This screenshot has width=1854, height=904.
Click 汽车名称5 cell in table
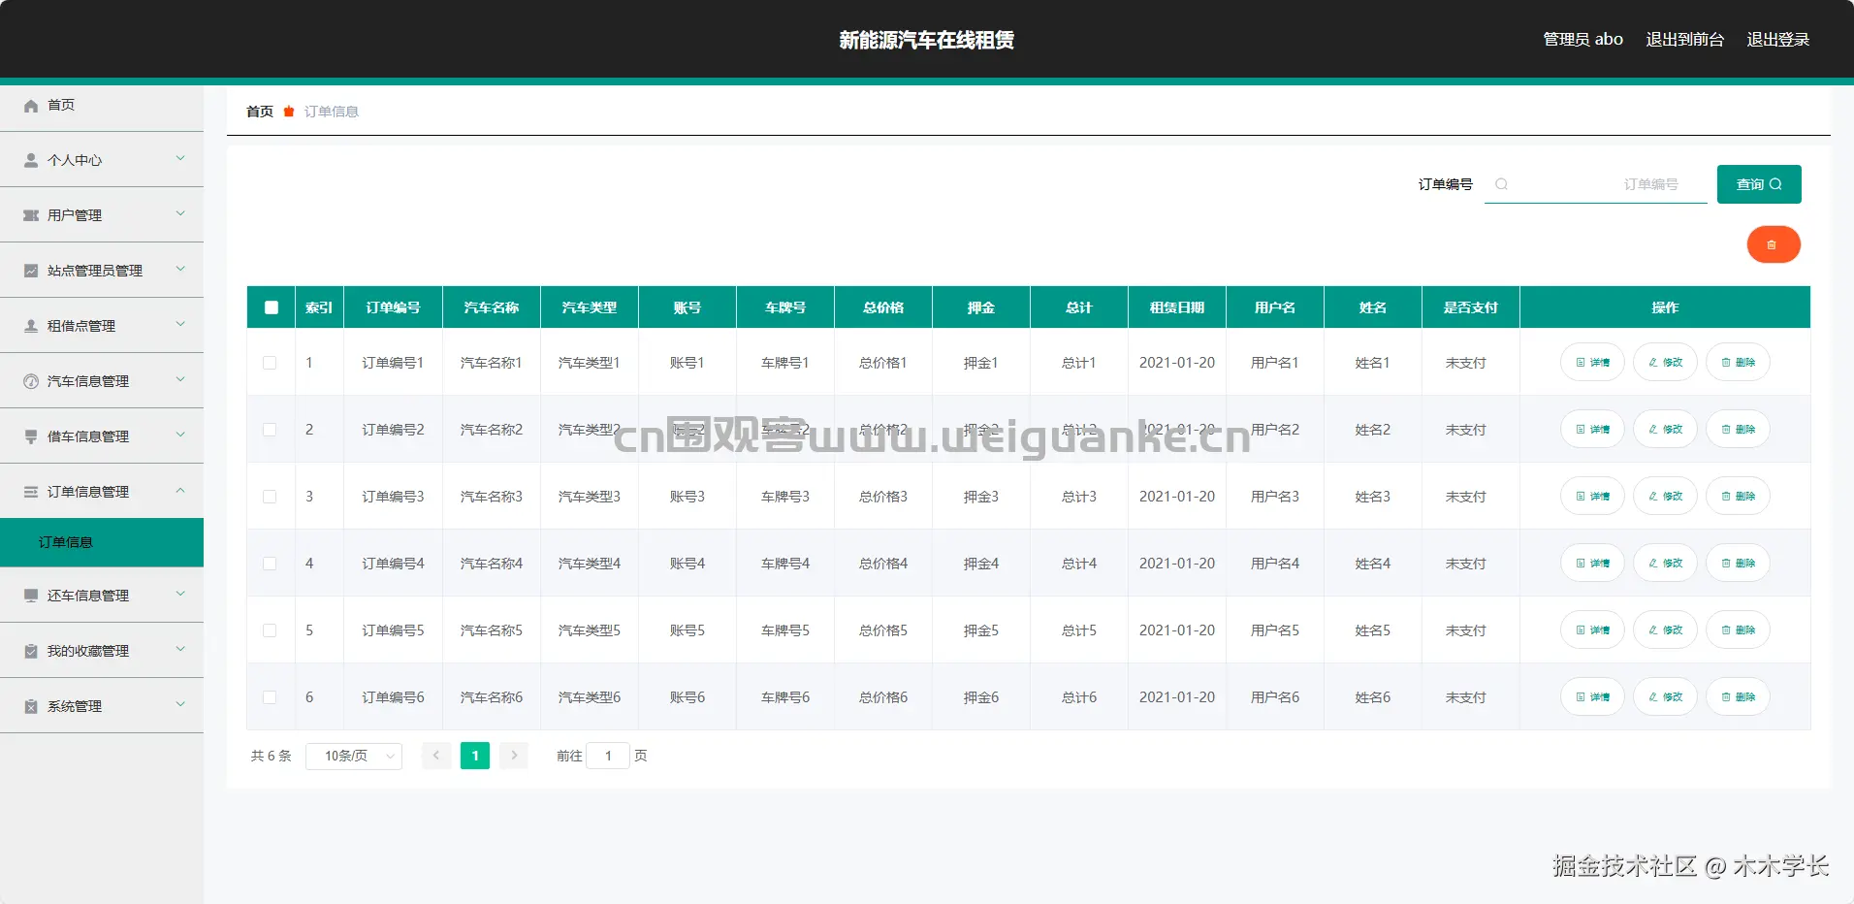[x=492, y=630]
